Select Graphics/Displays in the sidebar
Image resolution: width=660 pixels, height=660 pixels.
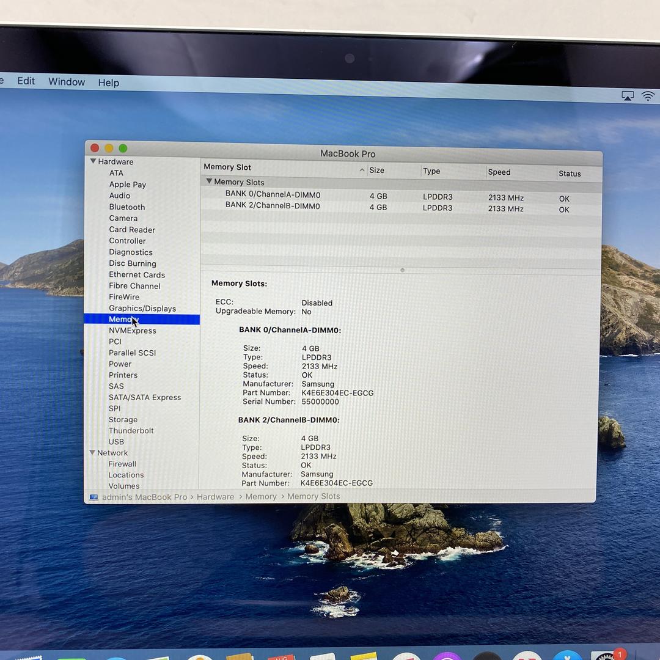pos(142,309)
